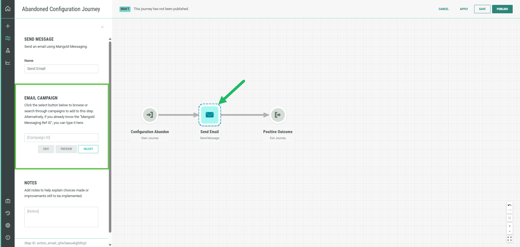Click into the Campaign ID field
This screenshot has height=247, width=520.
(61, 137)
